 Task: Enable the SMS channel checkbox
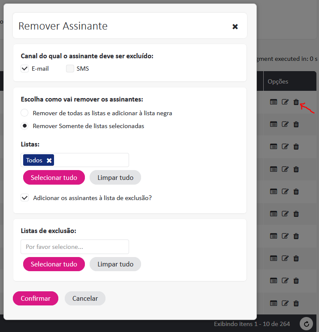70,69
